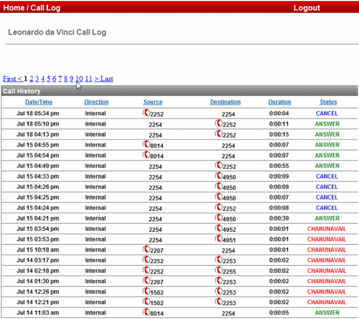
Task: Log out using the Logout link
Action: (x=306, y=8)
